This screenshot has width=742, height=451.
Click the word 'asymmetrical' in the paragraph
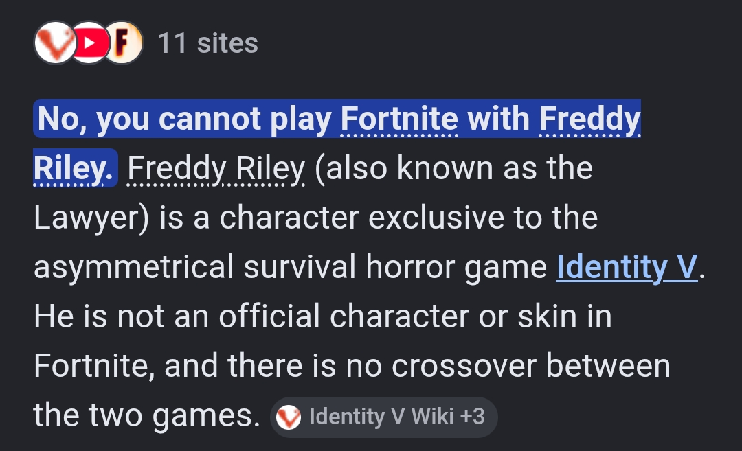(x=133, y=267)
